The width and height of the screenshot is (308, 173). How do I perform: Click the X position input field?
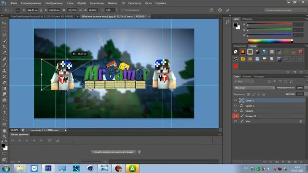click(x=33, y=10)
